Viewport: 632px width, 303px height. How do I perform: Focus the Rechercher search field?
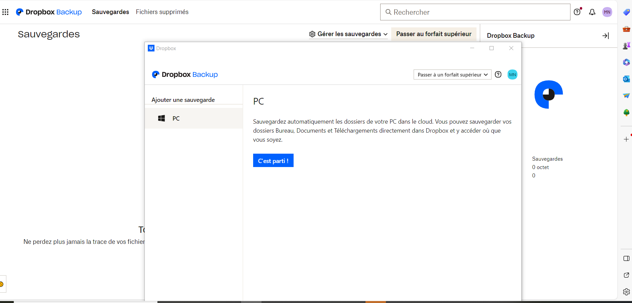coord(475,12)
